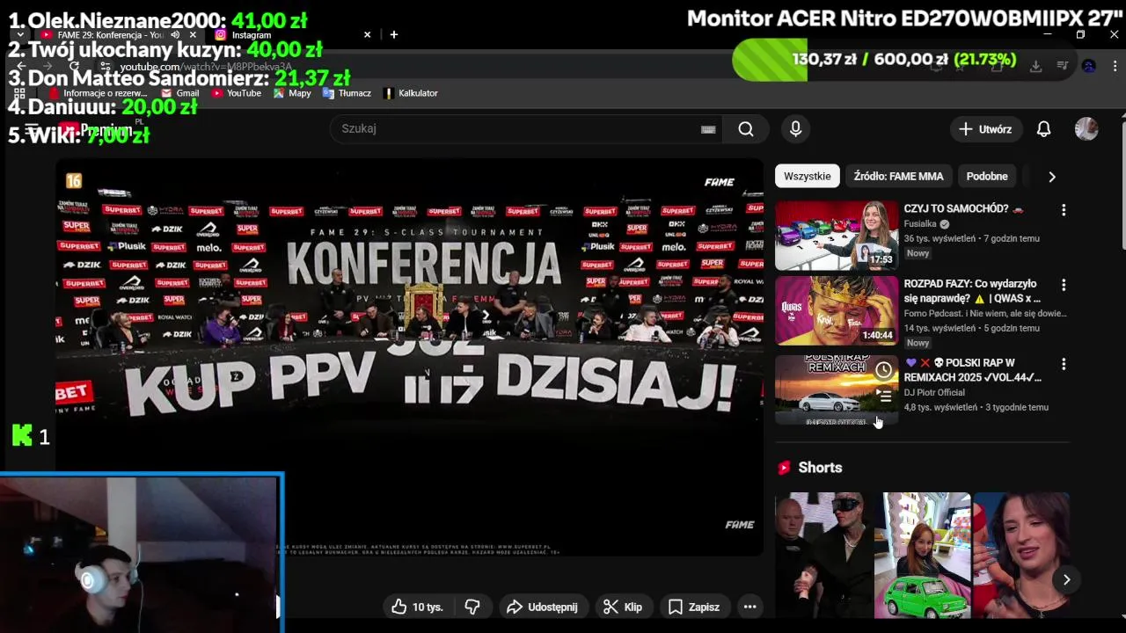1126x633 pixels.
Task: Open the CZYJ TO SAMOCHÓD thumbnail
Action: (837, 235)
